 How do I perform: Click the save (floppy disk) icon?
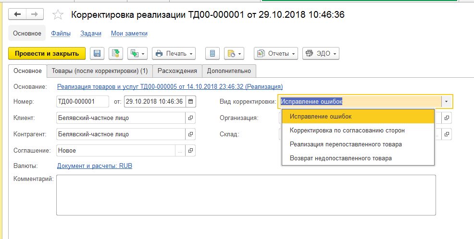pos(97,53)
